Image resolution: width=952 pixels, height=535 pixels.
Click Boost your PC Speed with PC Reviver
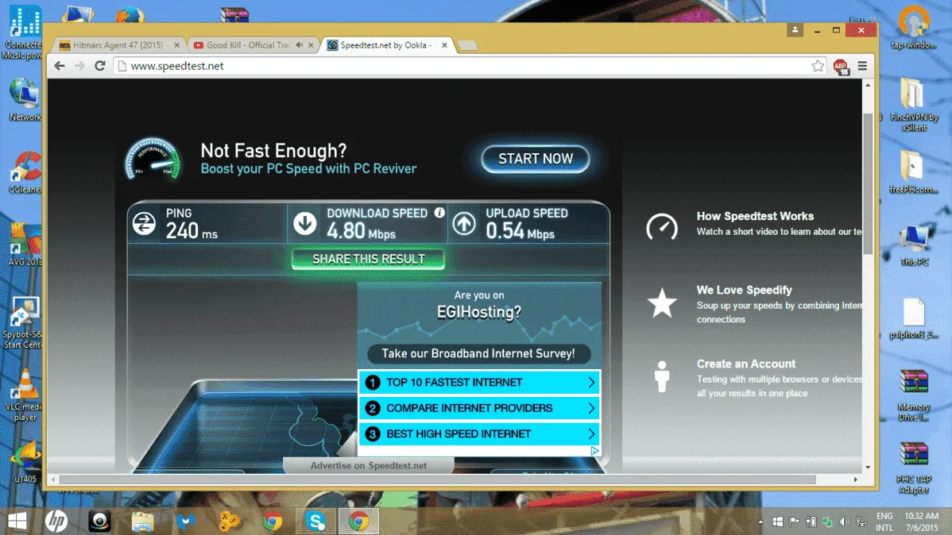coord(308,168)
